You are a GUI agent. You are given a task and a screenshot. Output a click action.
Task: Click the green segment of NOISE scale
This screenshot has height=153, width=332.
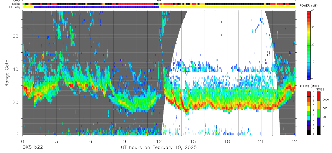pyautogui.click(x=319, y=113)
